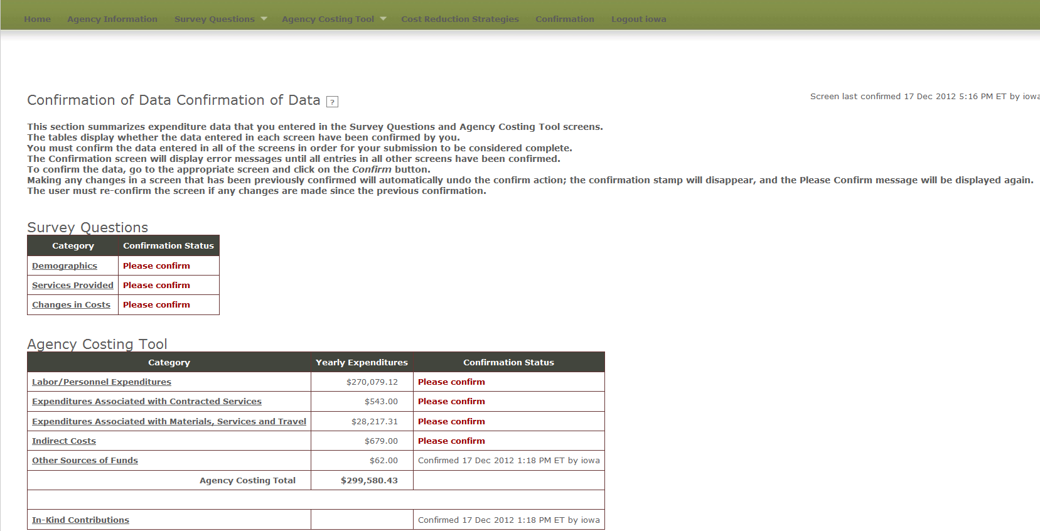This screenshot has height=531, width=1040.
Task: Click Please confirm in Changes in Costs row
Action: (x=156, y=304)
